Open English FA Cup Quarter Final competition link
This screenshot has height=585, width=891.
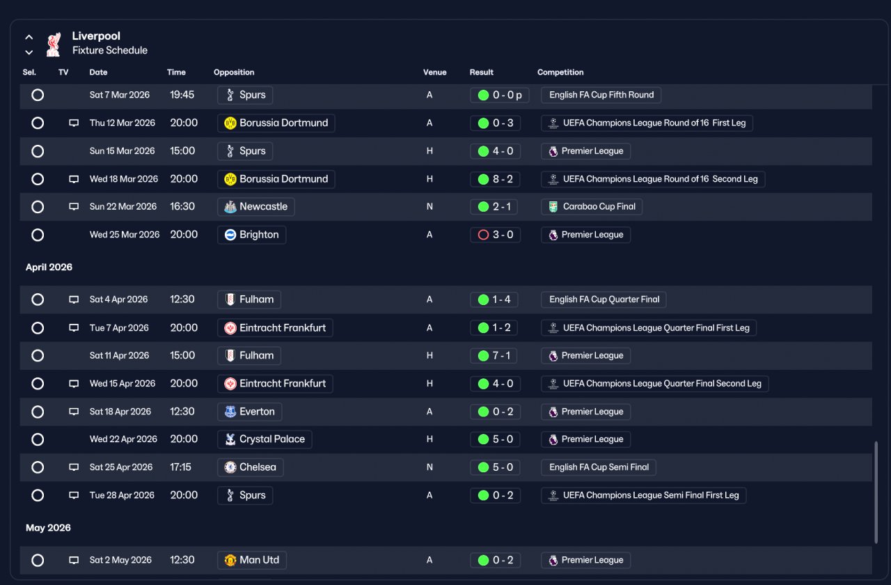(x=604, y=299)
